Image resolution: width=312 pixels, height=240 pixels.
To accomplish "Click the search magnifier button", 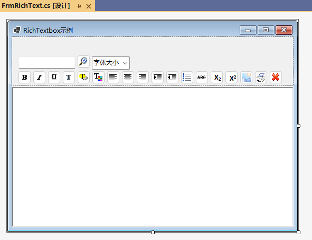I will coord(83,61).
